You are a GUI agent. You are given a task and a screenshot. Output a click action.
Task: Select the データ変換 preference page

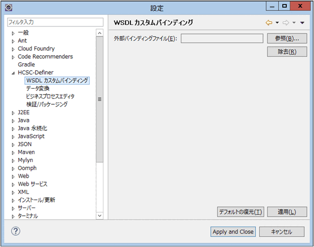click(38, 89)
